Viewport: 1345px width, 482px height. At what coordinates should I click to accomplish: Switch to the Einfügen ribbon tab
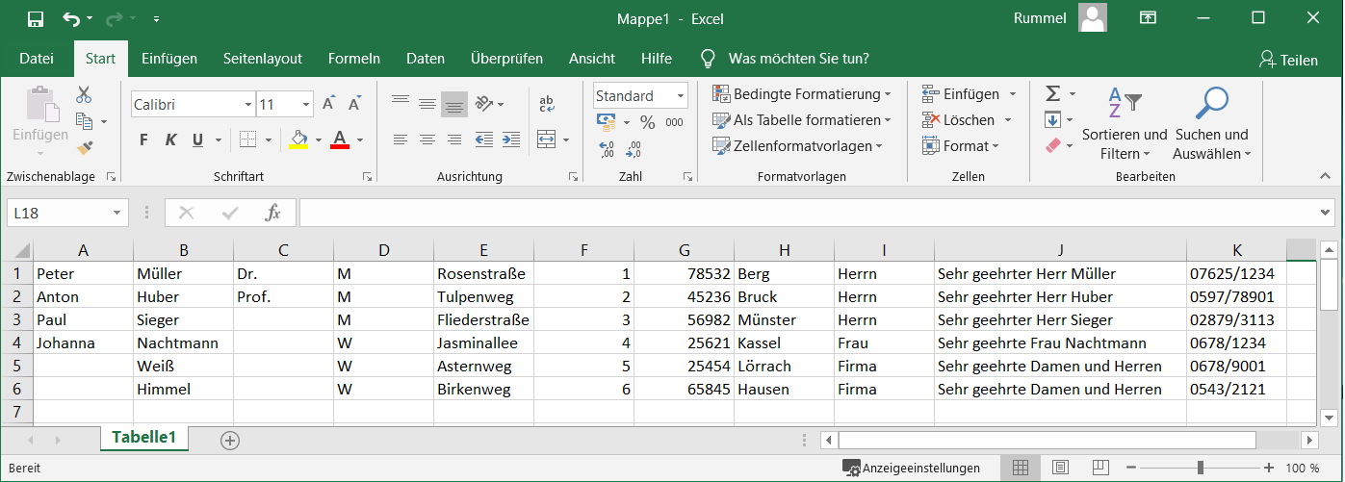[169, 59]
